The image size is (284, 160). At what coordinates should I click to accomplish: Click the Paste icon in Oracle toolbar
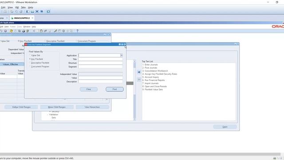(x=41, y=31)
